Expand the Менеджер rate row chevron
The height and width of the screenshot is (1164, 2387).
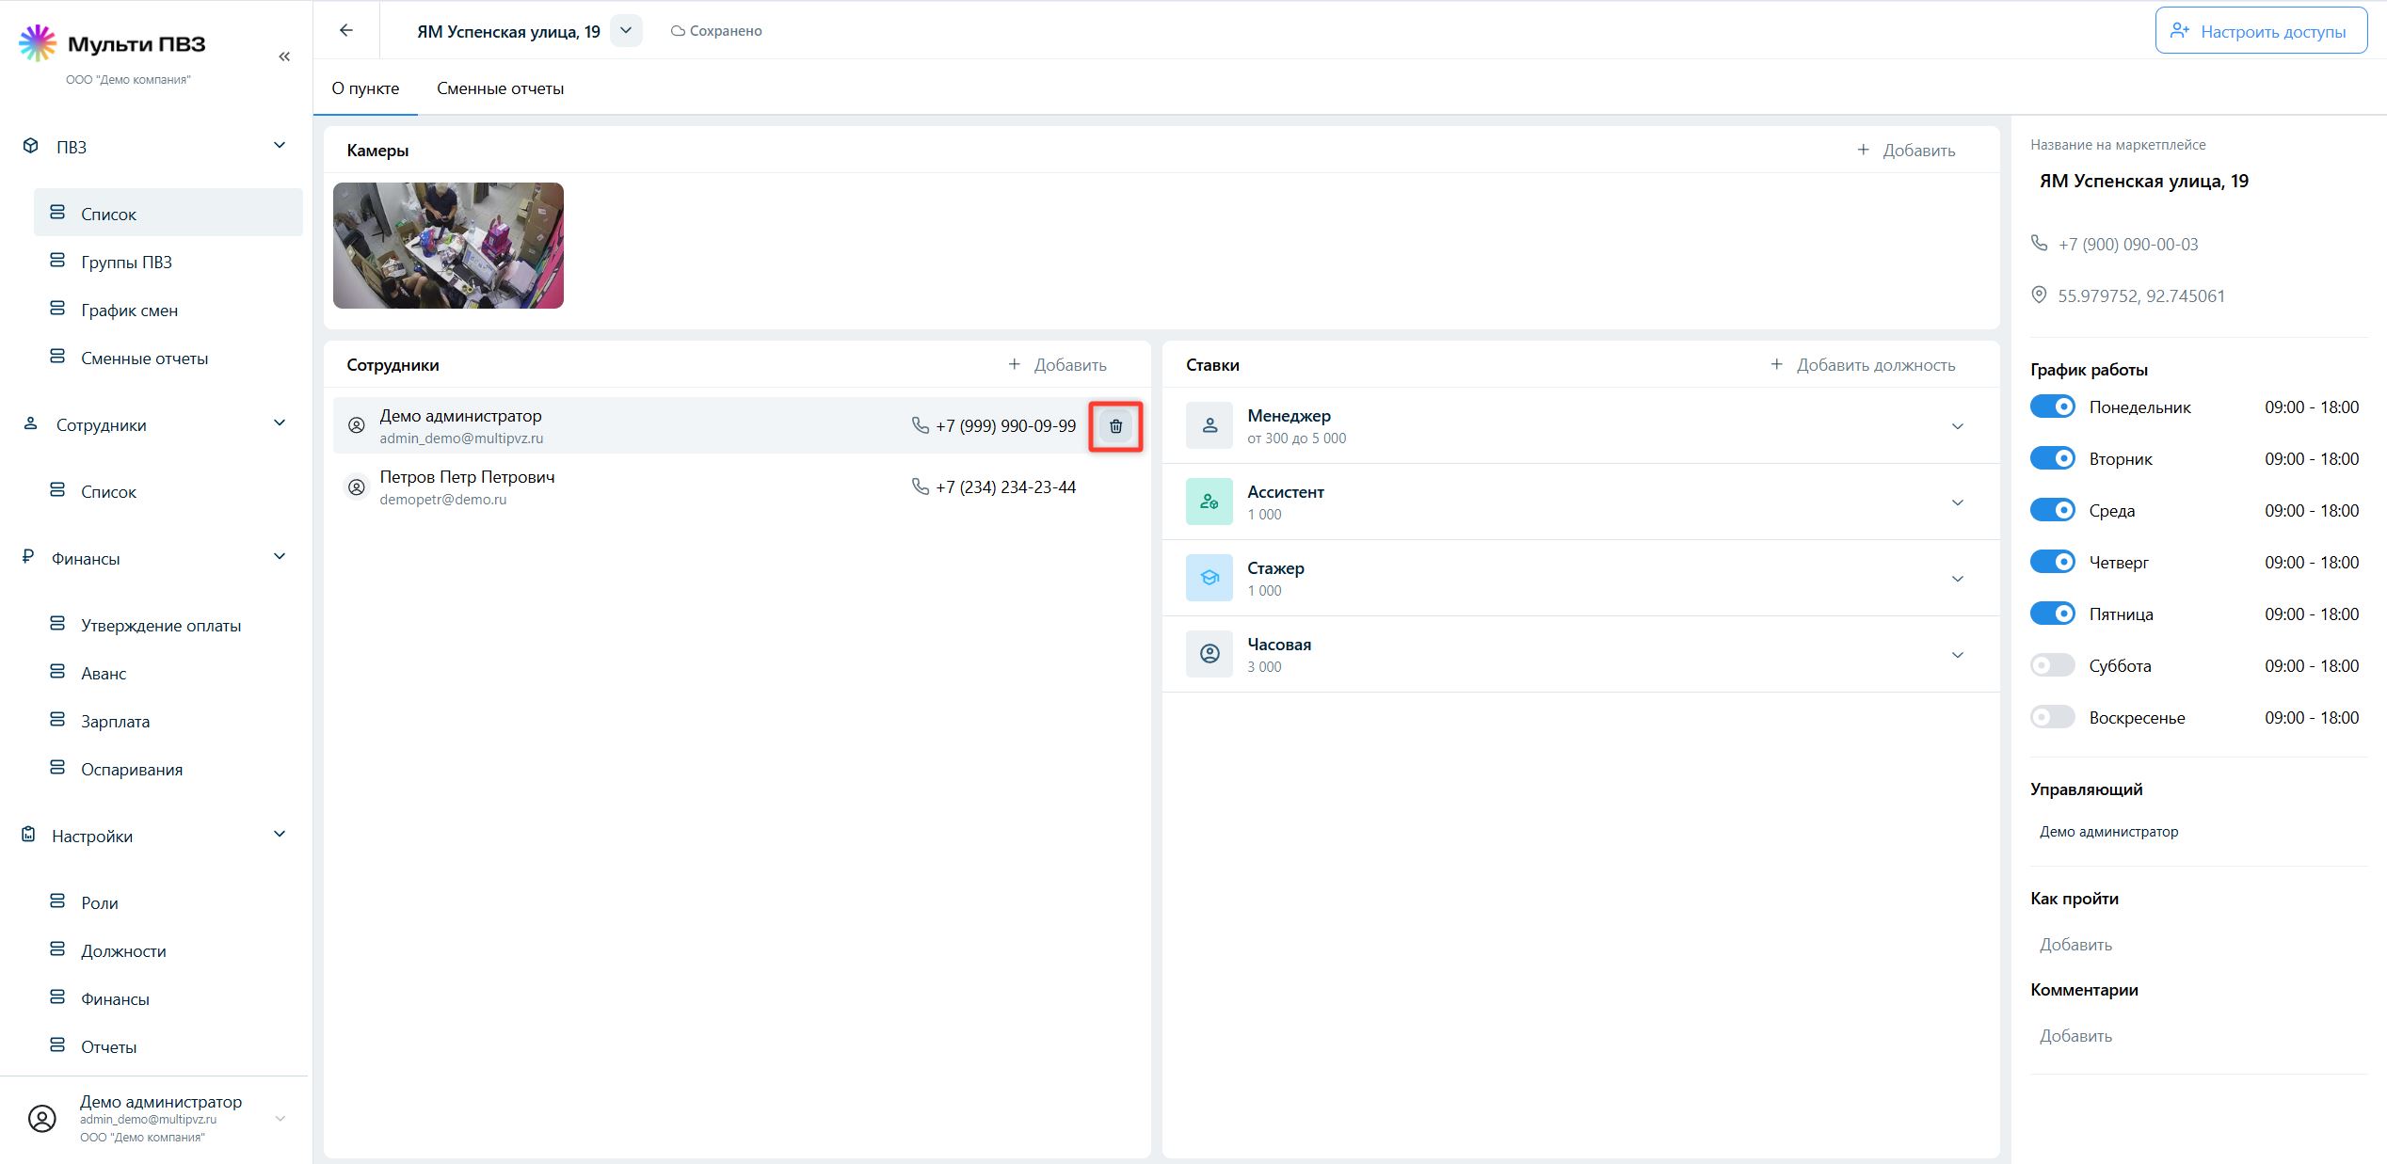(x=1958, y=426)
